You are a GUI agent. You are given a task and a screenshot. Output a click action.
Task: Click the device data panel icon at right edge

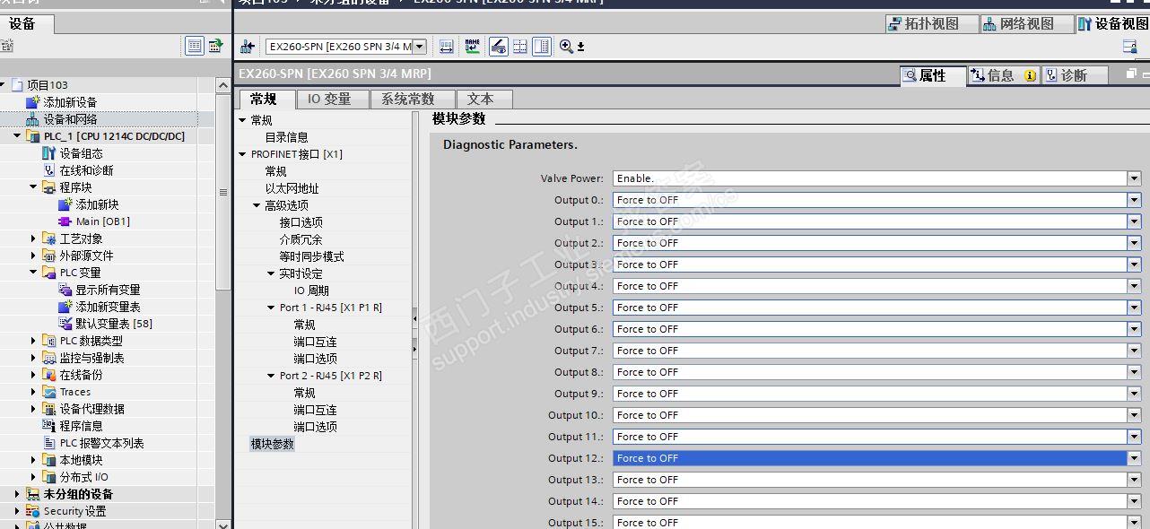pos(1129,46)
